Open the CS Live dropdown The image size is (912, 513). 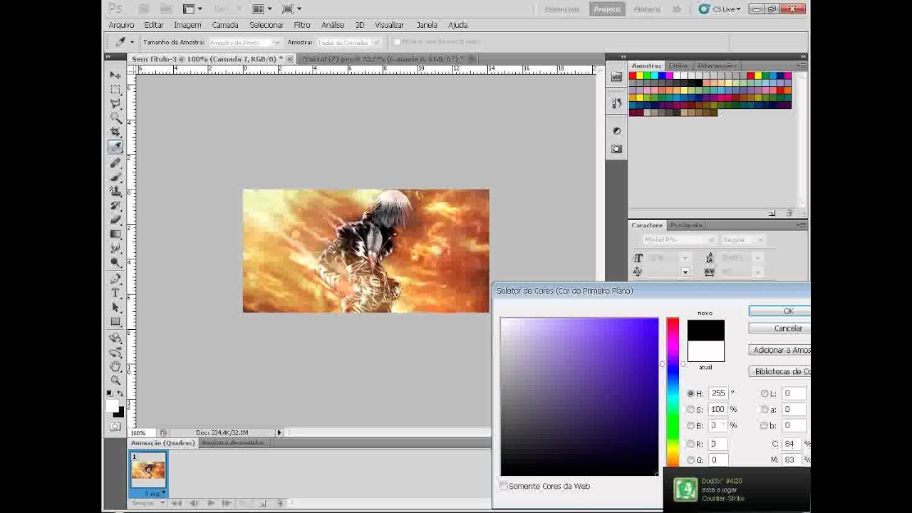720,9
